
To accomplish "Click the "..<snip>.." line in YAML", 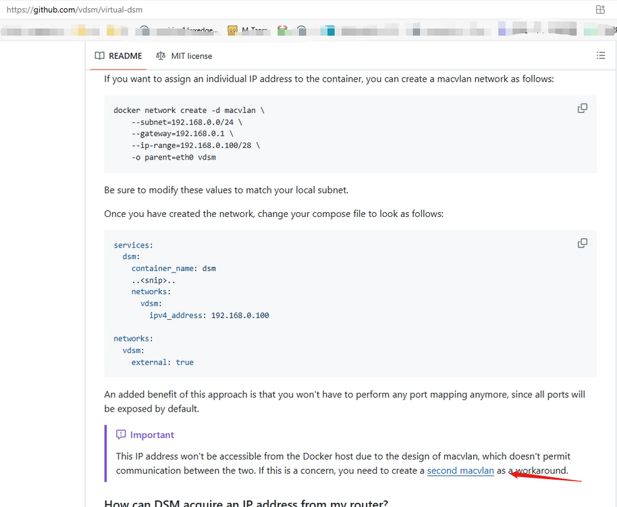I will (153, 280).
